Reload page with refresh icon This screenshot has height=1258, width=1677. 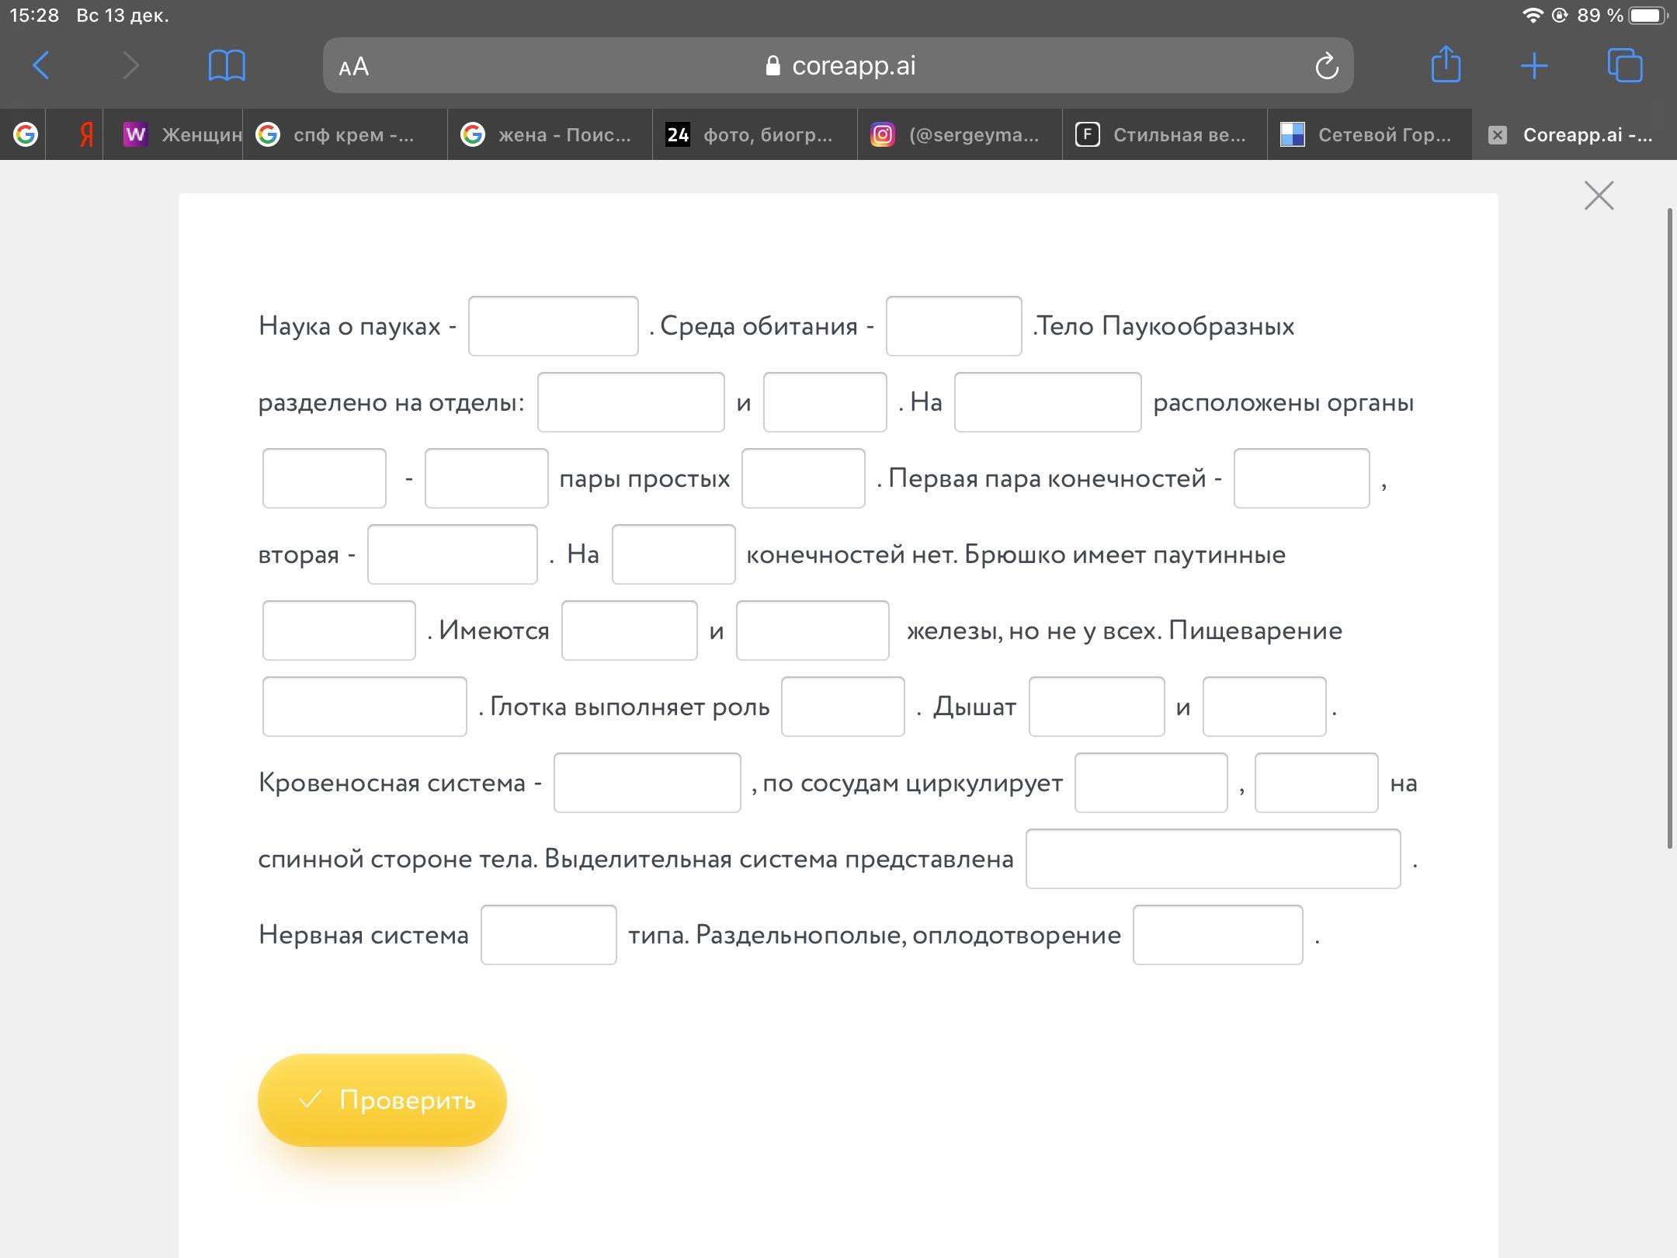pyautogui.click(x=1326, y=66)
